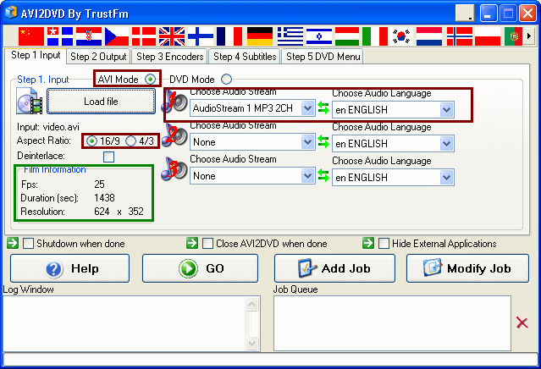541x369 pixels.
Task: Click the red X beside Job Queue
Action: (522, 322)
